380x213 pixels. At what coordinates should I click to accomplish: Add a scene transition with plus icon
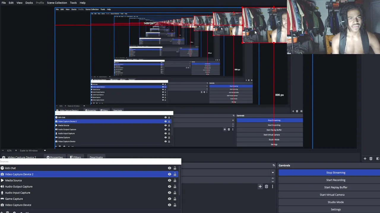pyautogui.click(x=260, y=186)
